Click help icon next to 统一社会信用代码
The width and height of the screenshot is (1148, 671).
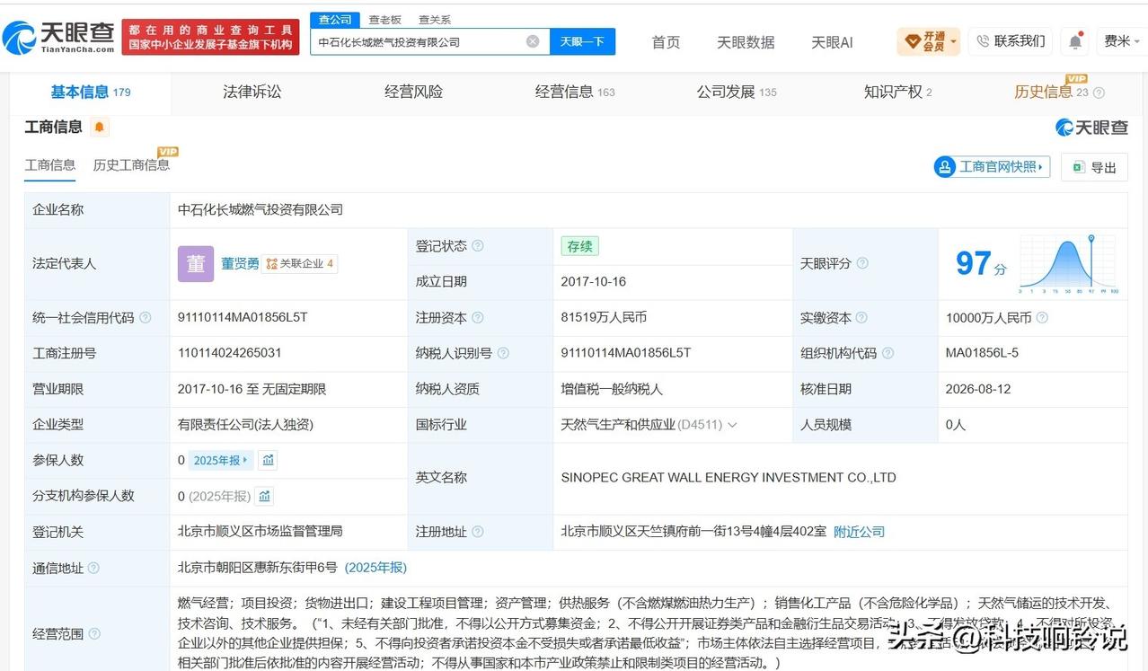click(x=146, y=317)
